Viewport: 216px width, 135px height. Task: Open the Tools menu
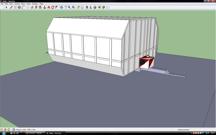click(29, 4)
